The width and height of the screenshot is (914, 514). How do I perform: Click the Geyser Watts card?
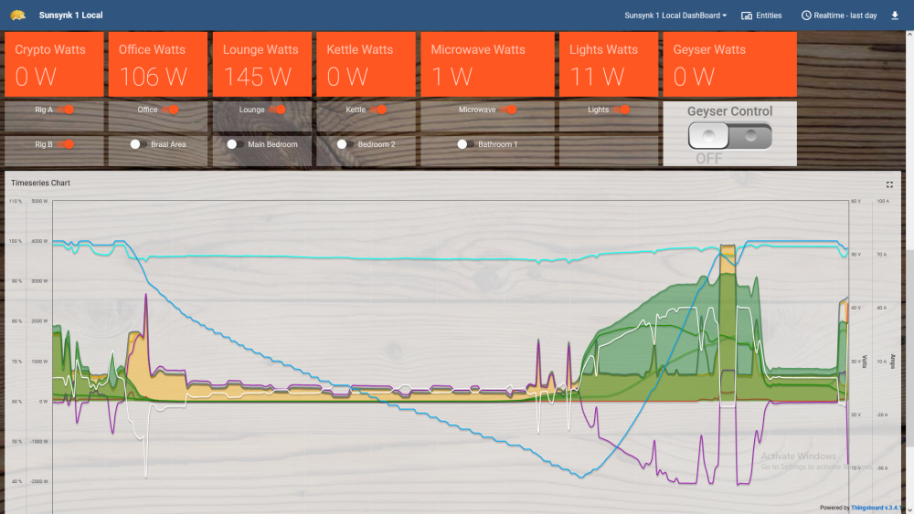729,64
